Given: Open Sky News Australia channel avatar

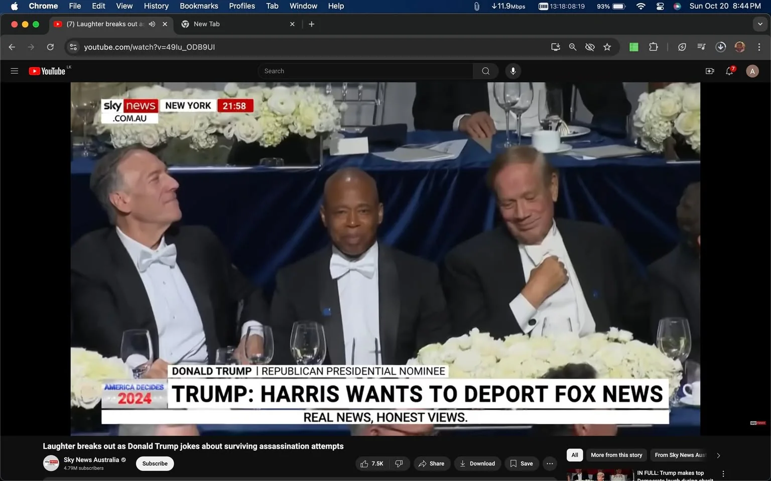Looking at the screenshot, I should [51, 463].
